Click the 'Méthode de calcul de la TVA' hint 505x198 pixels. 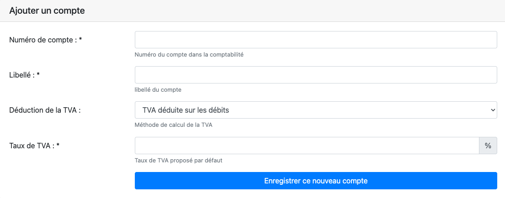[x=174, y=125]
